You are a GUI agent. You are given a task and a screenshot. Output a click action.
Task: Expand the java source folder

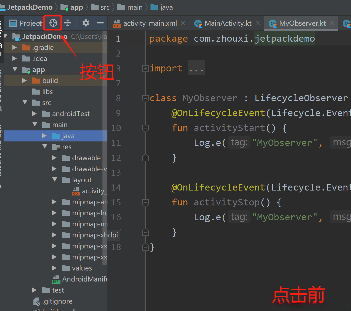point(44,136)
